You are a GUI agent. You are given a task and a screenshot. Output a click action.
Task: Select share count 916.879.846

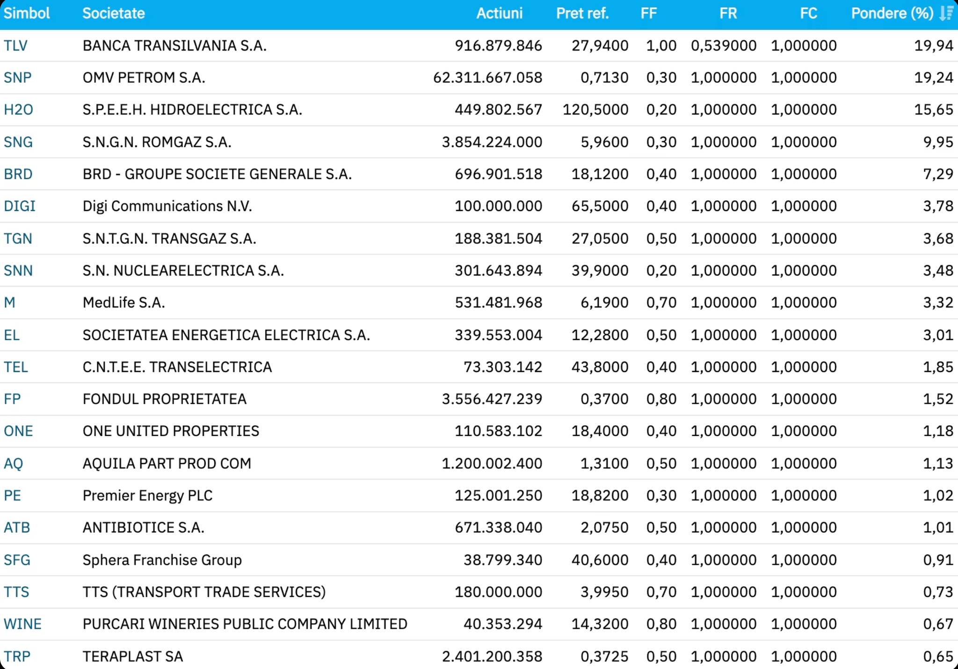(x=498, y=46)
